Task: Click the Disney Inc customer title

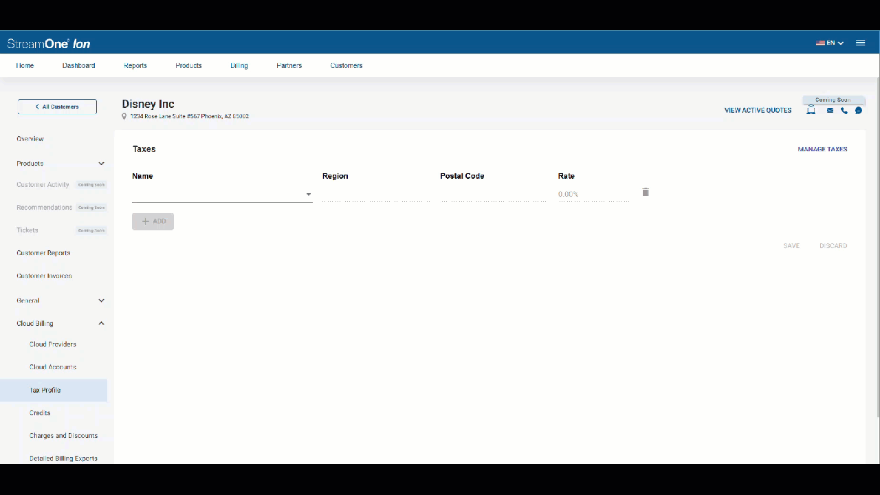Action: [148, 104]
